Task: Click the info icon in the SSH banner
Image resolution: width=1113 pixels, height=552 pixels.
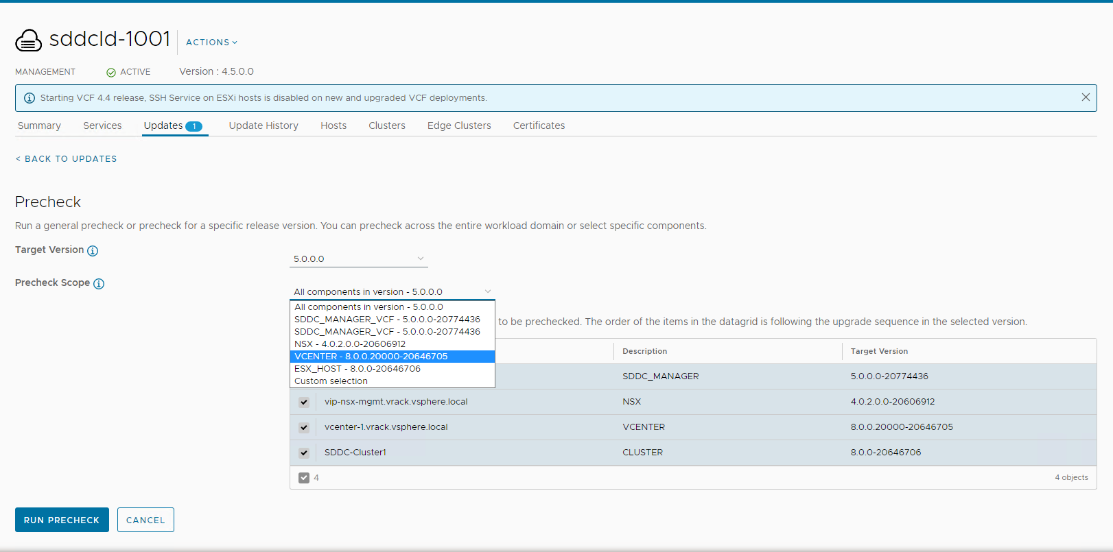Action: tap(30, 98)
